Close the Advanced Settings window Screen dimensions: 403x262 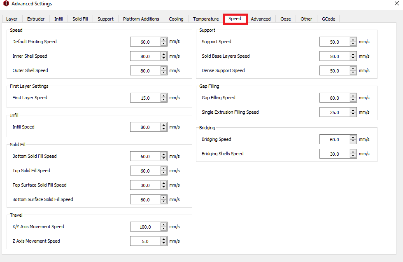[396, 4]
